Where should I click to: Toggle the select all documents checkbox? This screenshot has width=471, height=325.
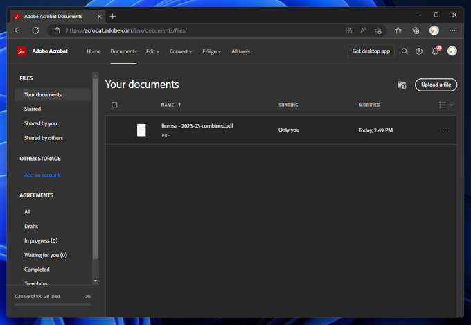pos(114,105)
